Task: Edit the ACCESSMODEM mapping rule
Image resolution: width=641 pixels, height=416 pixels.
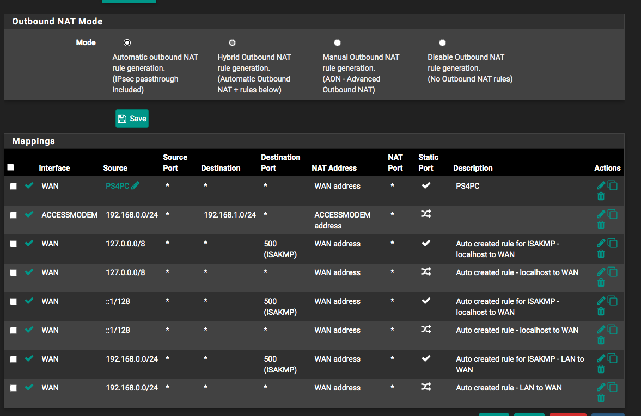Action: pos(601,214)
